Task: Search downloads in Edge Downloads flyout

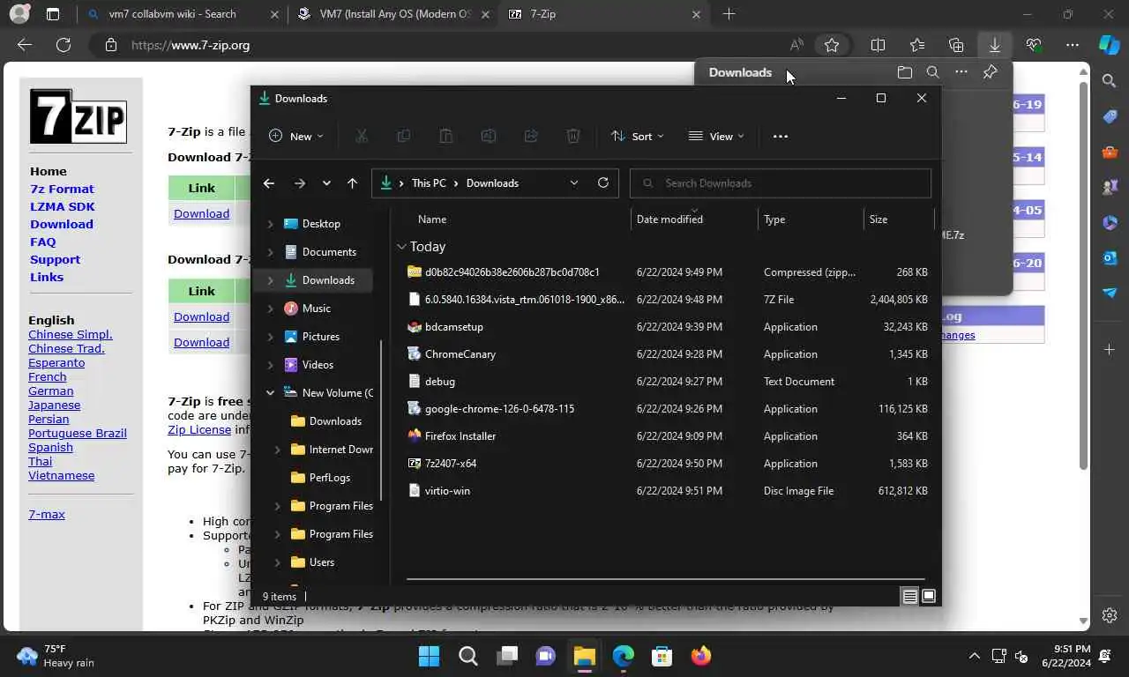Action: 933,72
